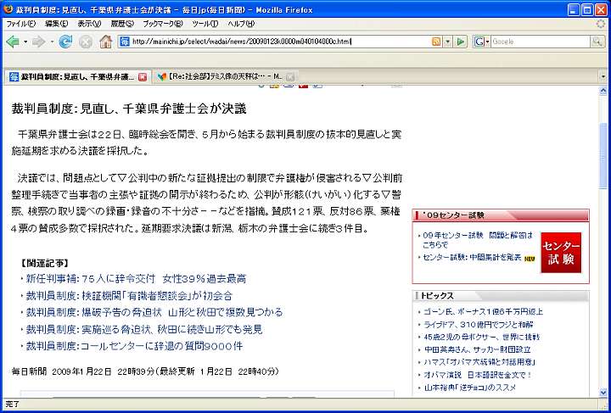Click the green Go arrow button
This screenshot has width=611, height=413.
[x=461, y=42]
